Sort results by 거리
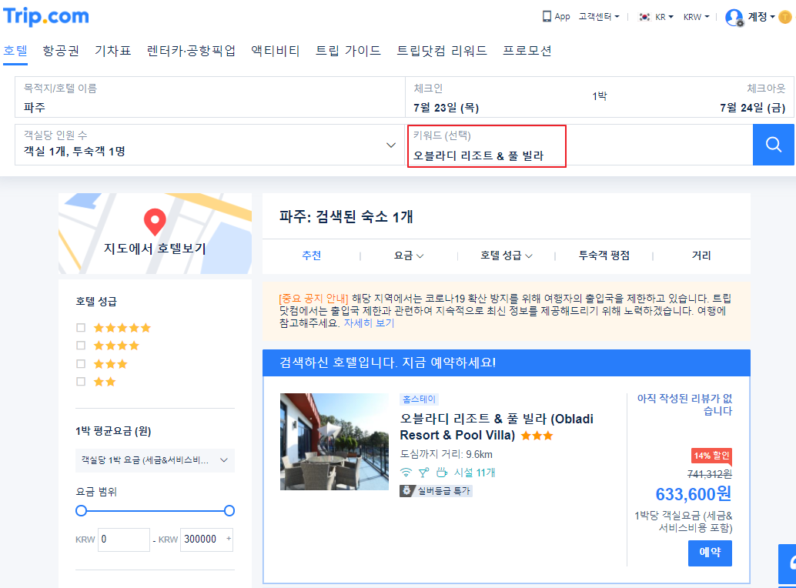 tap(701, 256)
